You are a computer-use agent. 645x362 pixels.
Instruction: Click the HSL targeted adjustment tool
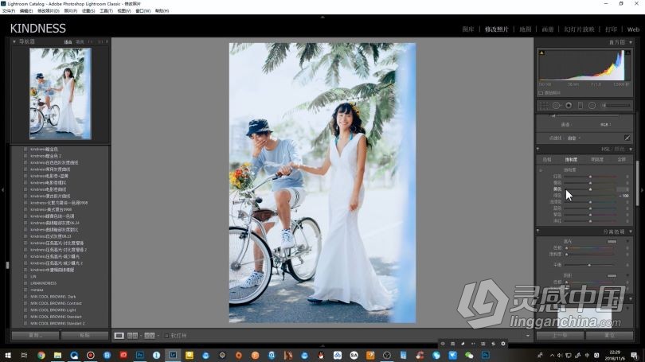point(541,169)
